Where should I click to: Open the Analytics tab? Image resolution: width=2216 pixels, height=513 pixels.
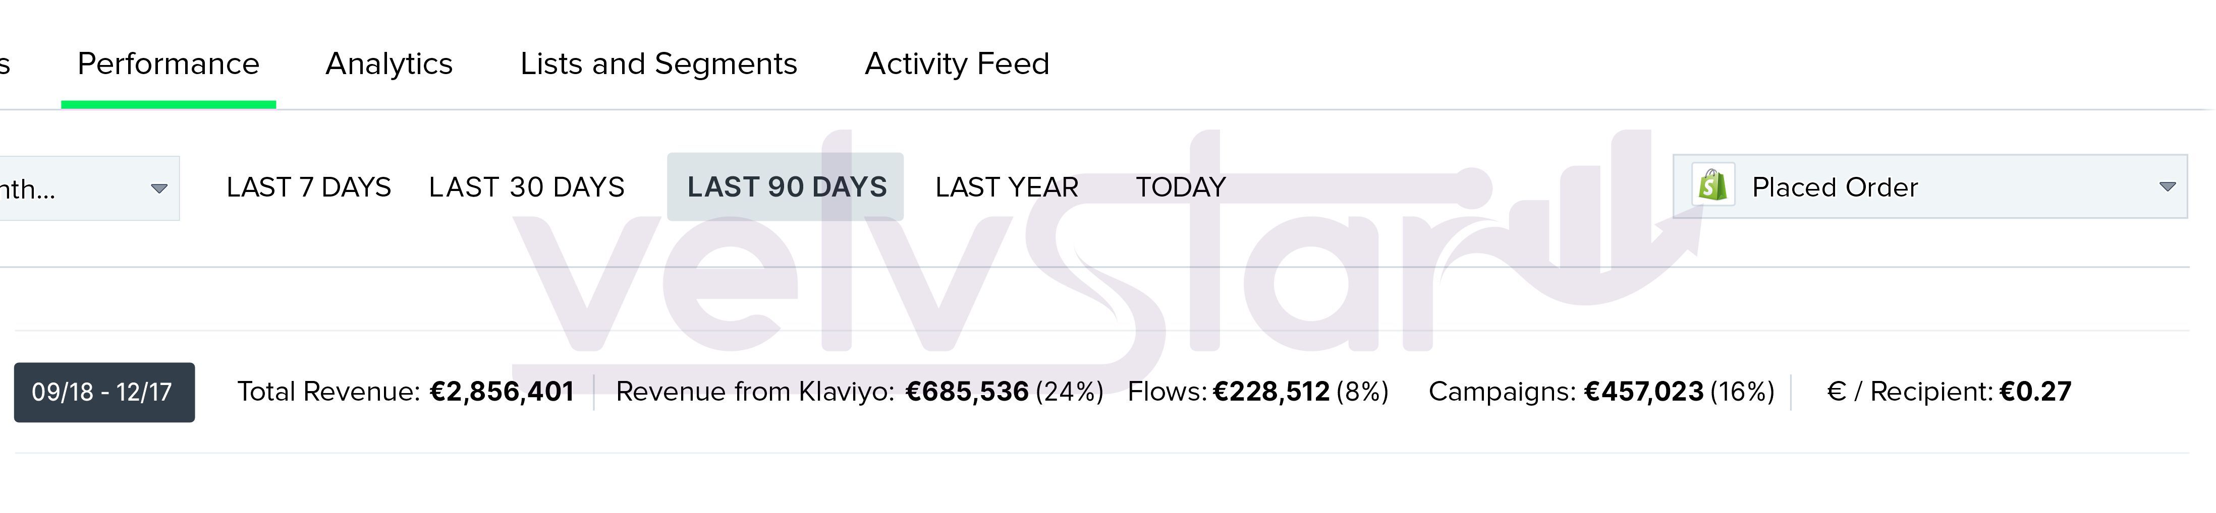pyautogui.click(x=389, y=63)
